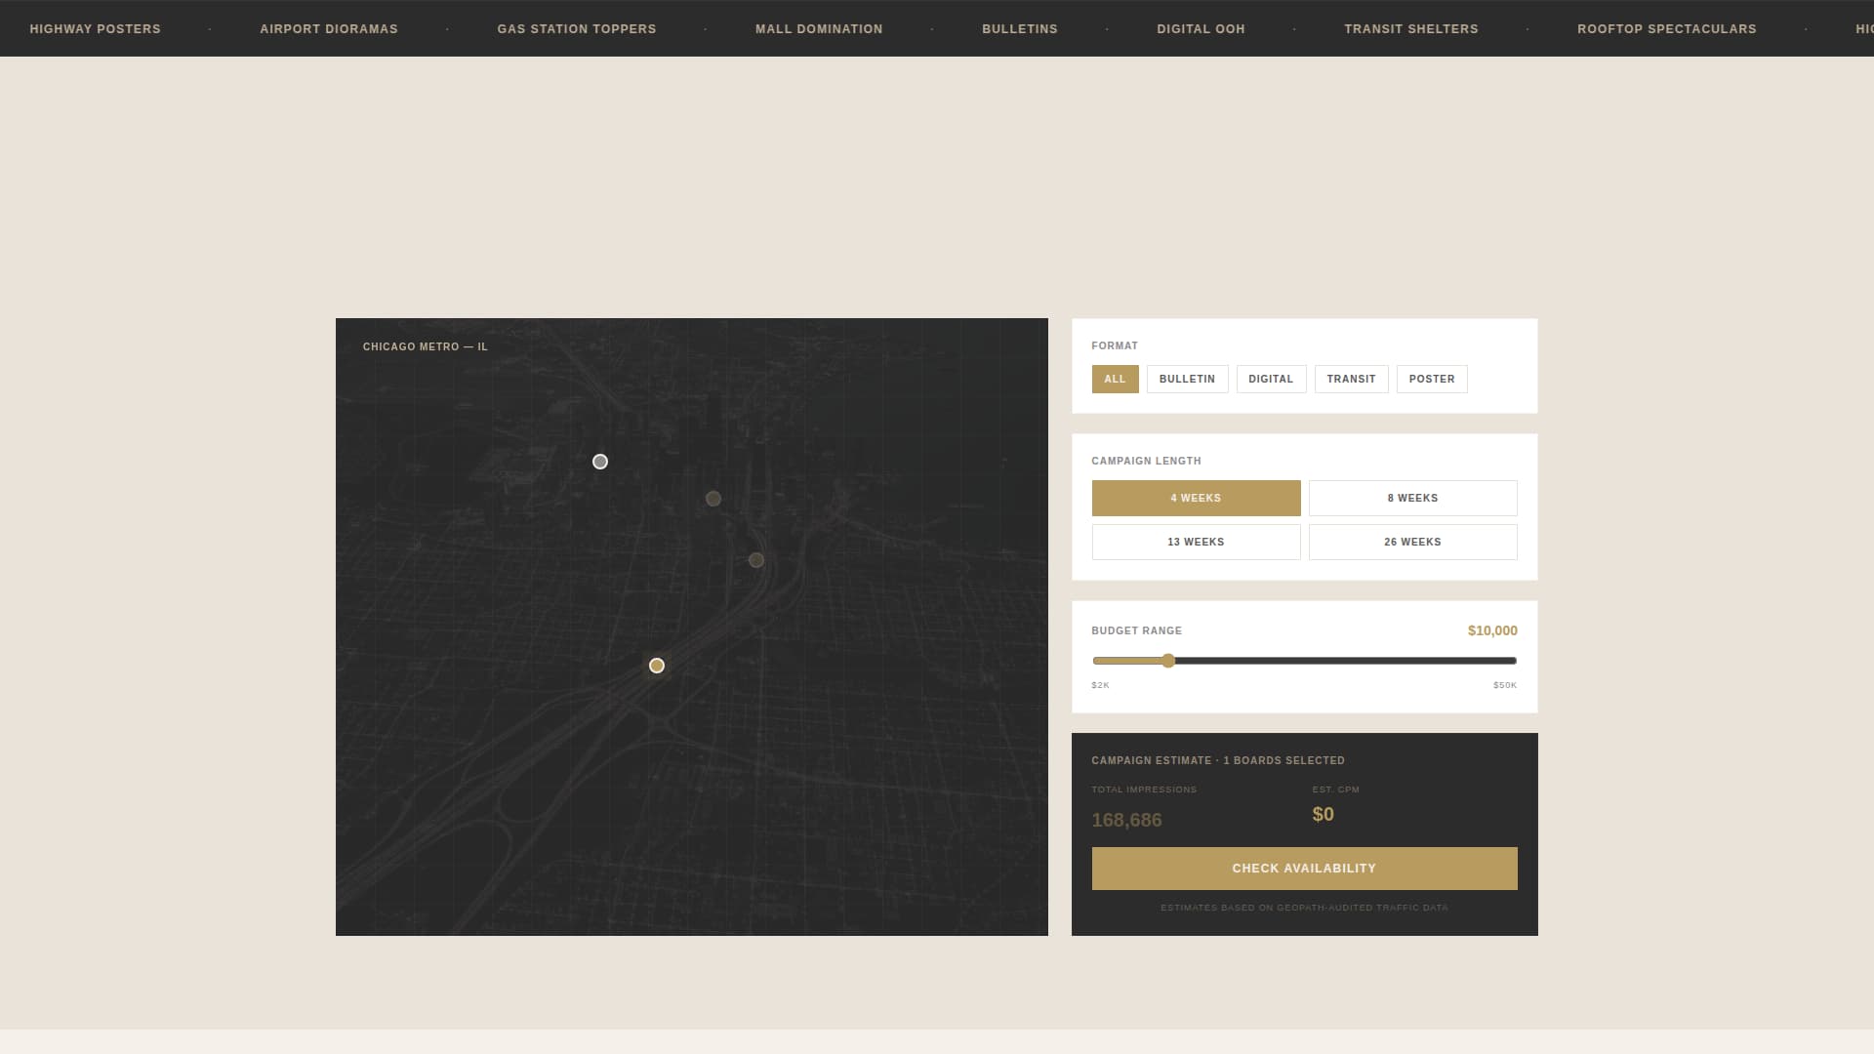Click the highlighted gold board marker on the map
This screenshot has width=1874, height=1054.
coord(657,665)
